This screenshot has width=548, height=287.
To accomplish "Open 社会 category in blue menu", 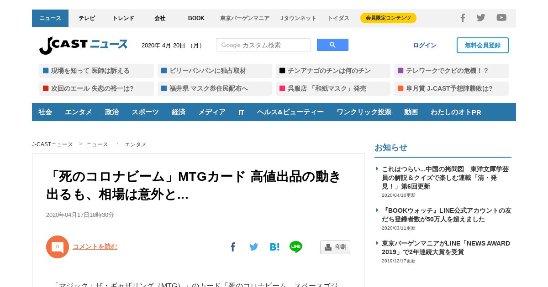I will (45, 112).
